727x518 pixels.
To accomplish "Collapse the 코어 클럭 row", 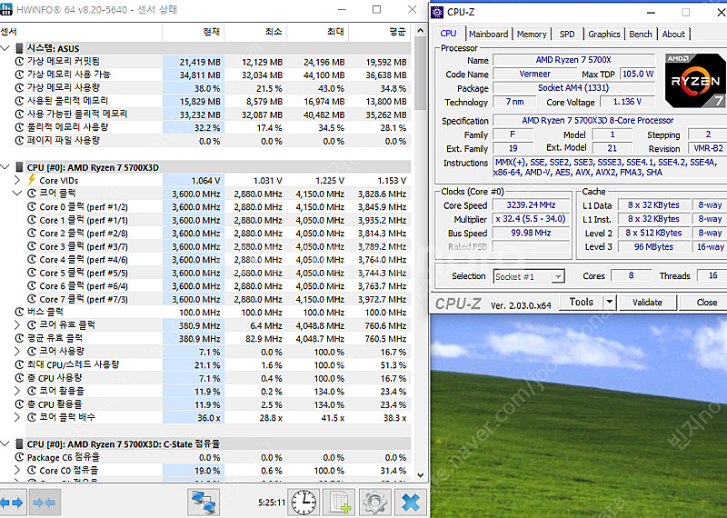I will 17,194.
